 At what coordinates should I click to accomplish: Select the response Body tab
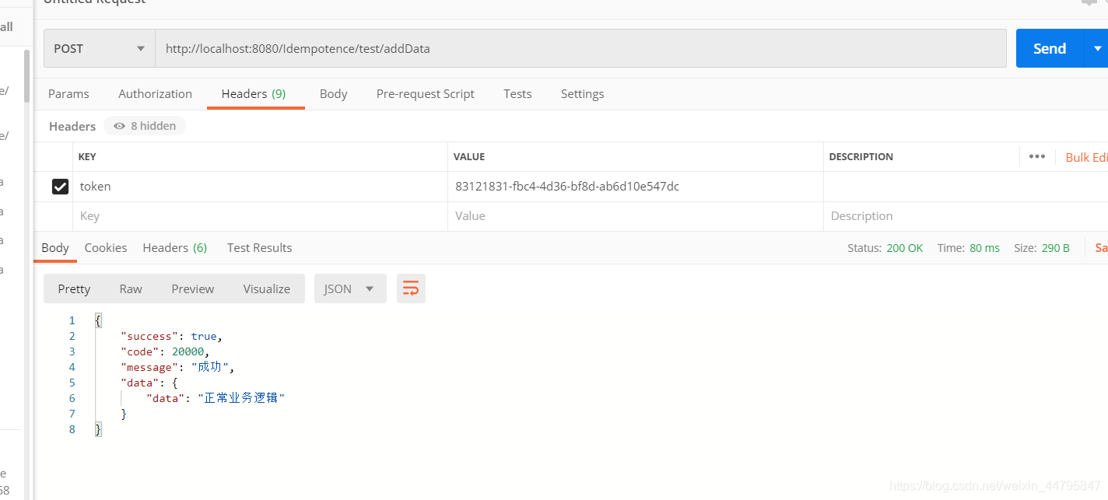click(x=55, y=247)
